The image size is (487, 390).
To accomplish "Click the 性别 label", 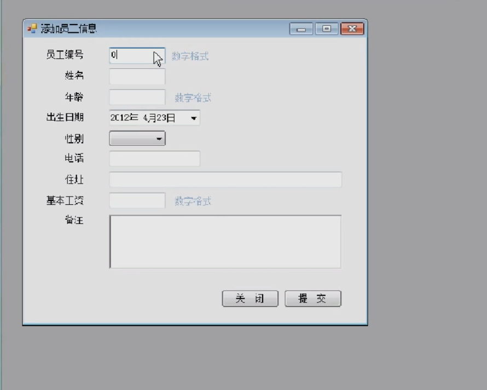I will pos(74,139).
